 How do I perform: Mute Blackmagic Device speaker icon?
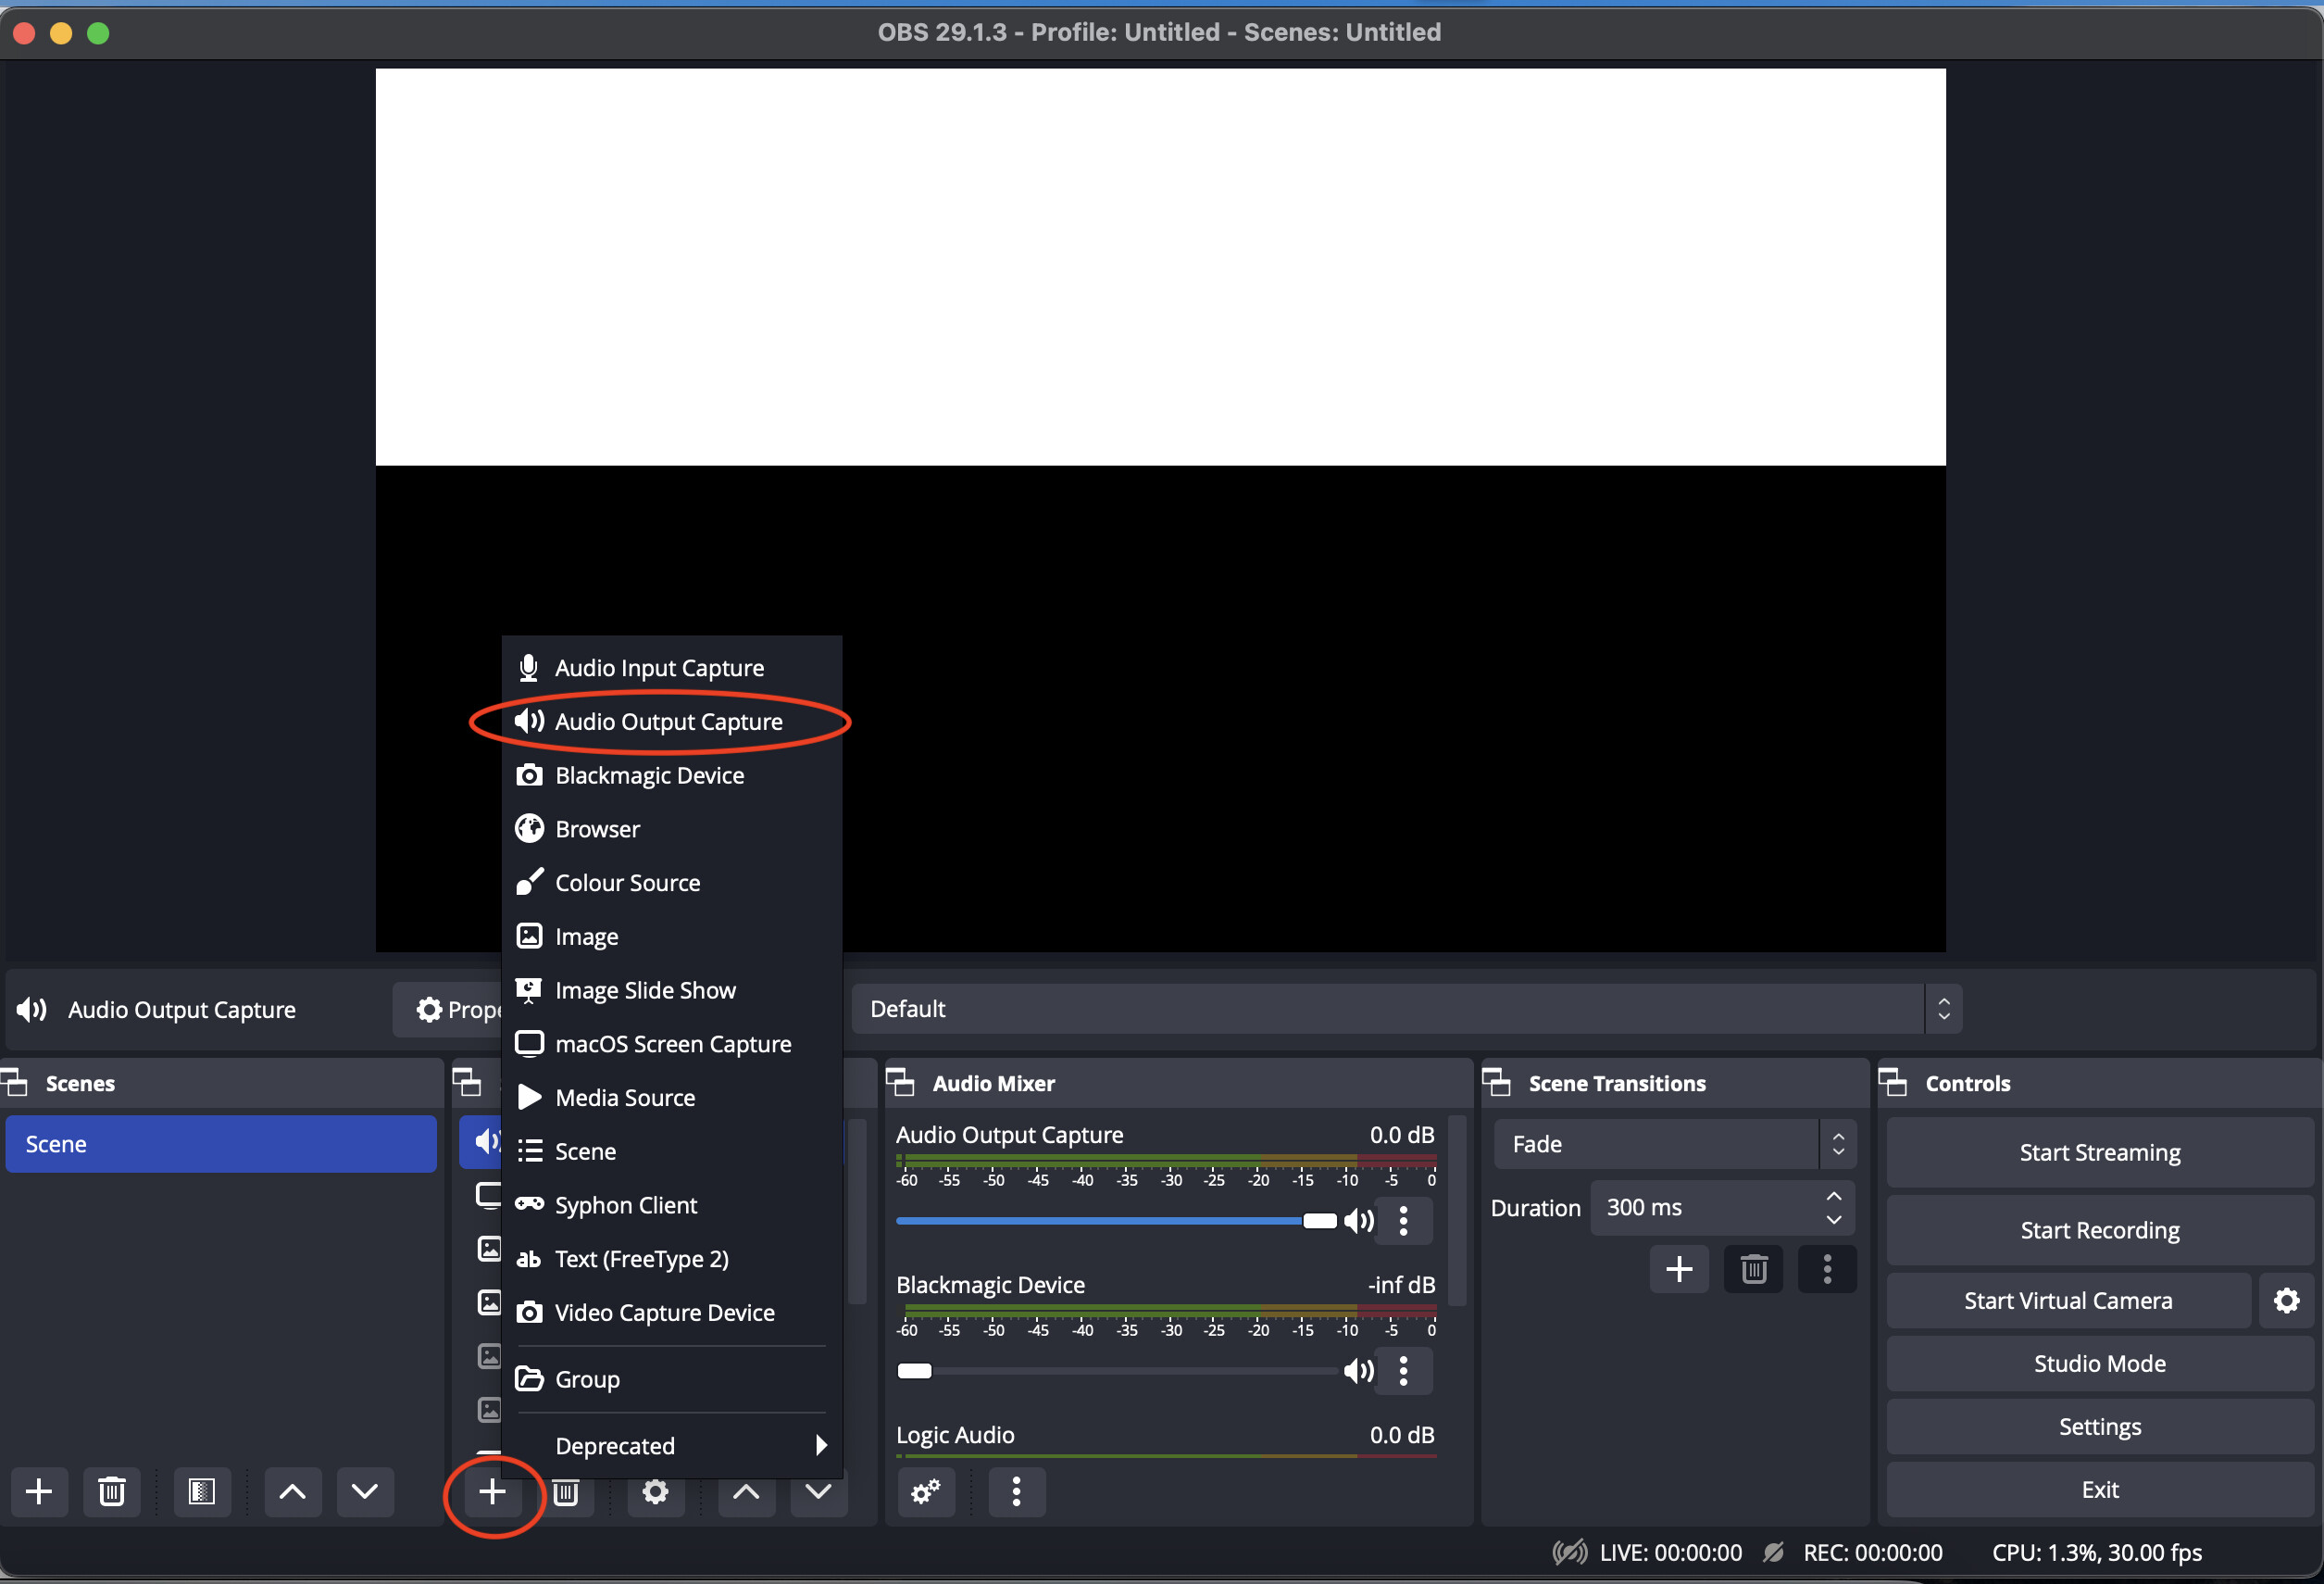[1358, 1371]
